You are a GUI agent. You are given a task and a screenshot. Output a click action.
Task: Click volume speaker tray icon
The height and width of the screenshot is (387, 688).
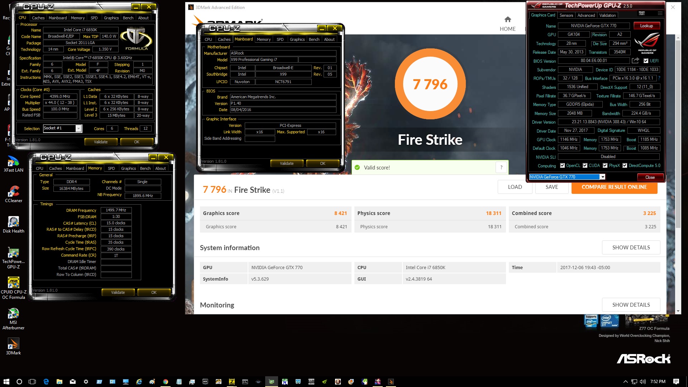point(642,382)
